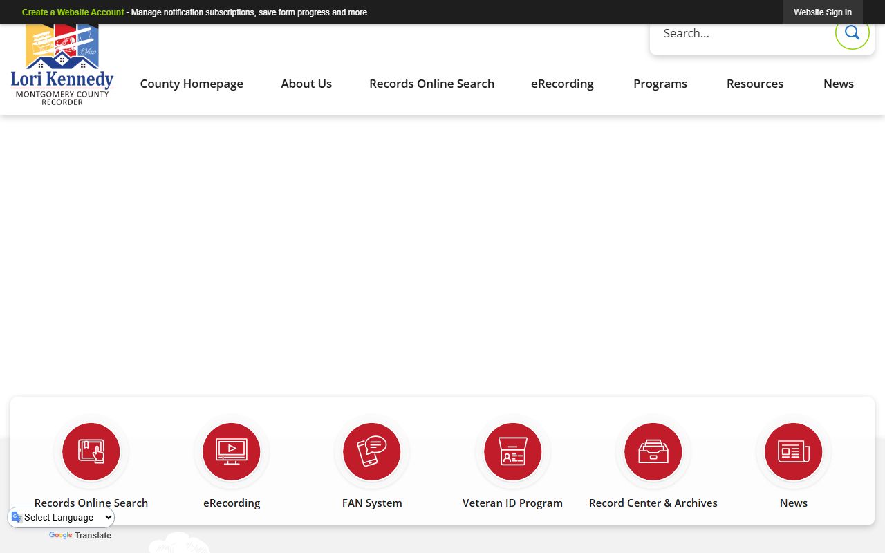Image resolution: width=885 pixels, height=553 pixels.
Task: Click the FAN System phone icon
Action: [x=372, y=451]
